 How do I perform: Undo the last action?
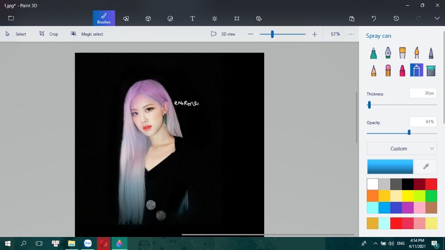[374, 18]
